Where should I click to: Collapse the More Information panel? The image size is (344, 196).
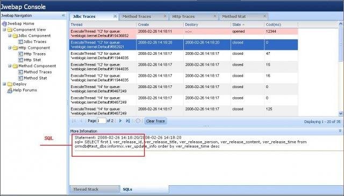[x=340, y=131]
